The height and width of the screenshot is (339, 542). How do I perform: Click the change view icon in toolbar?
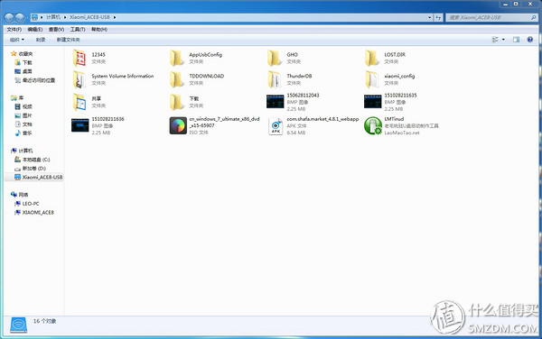pyautogui.click(x=495, y=40)
